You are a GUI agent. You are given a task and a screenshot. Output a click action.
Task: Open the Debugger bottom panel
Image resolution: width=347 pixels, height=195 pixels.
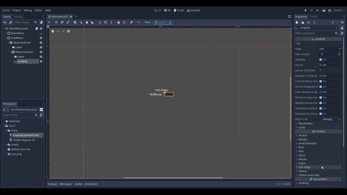point(66,184)
